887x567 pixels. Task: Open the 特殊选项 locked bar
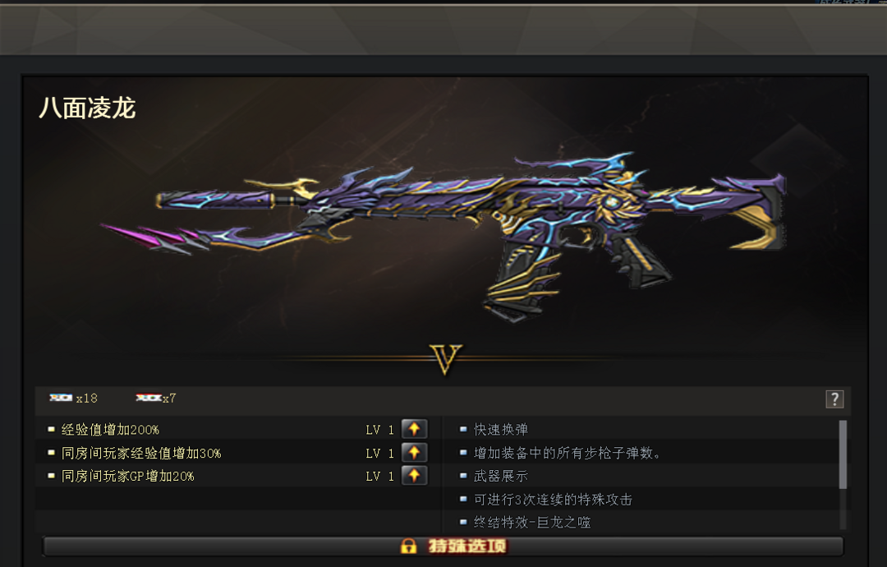(443, 546)
